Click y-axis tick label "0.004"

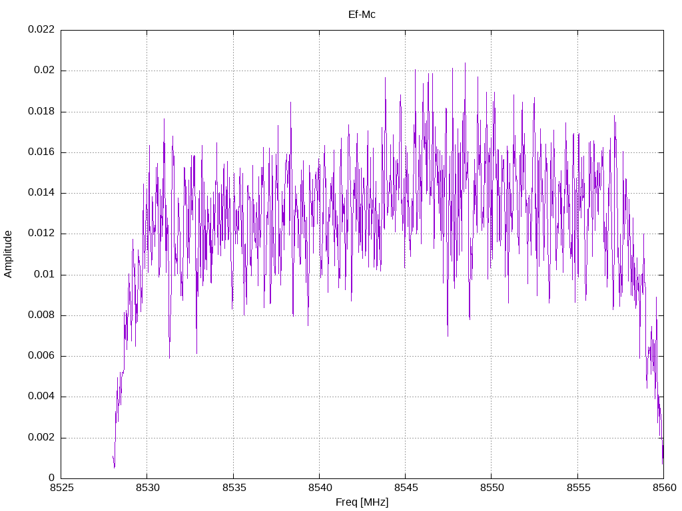click(x=41, y=397)
